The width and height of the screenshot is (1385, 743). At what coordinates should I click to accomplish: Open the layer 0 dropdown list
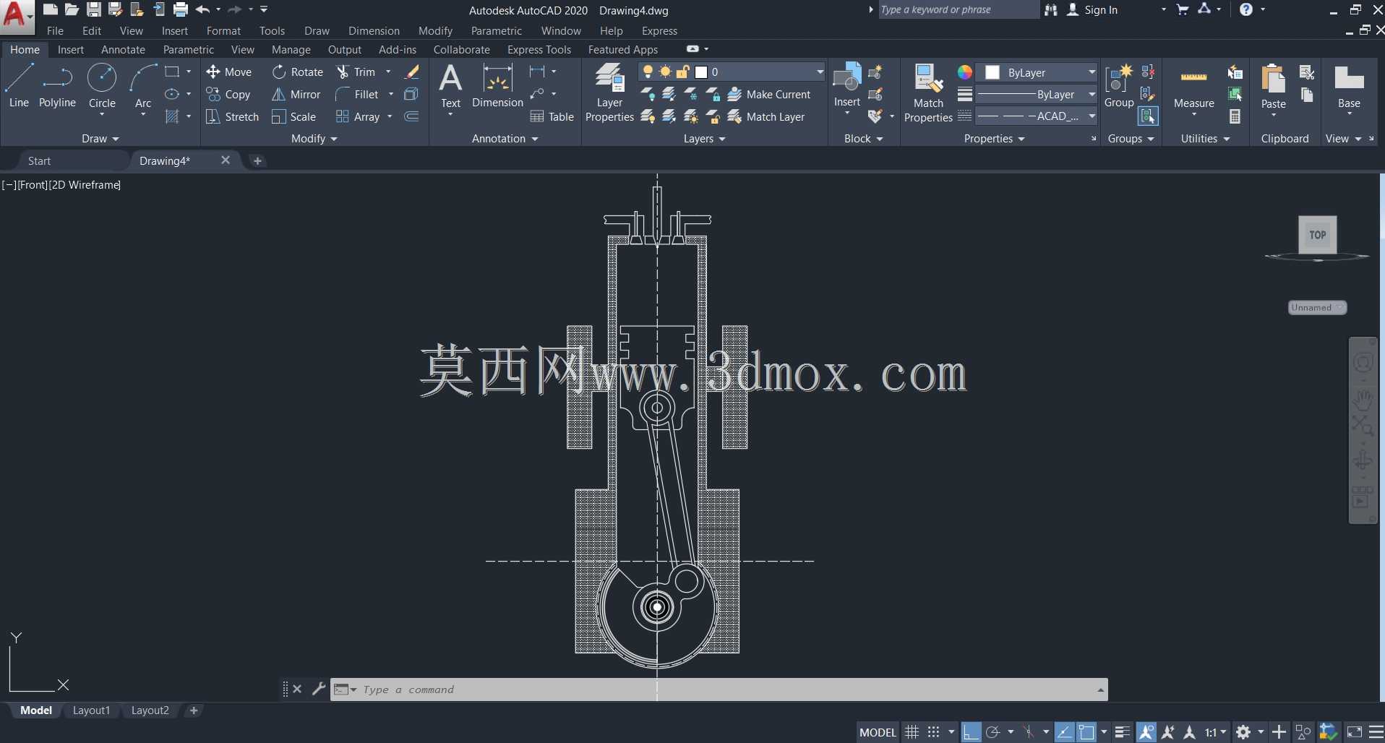(820, 72)
